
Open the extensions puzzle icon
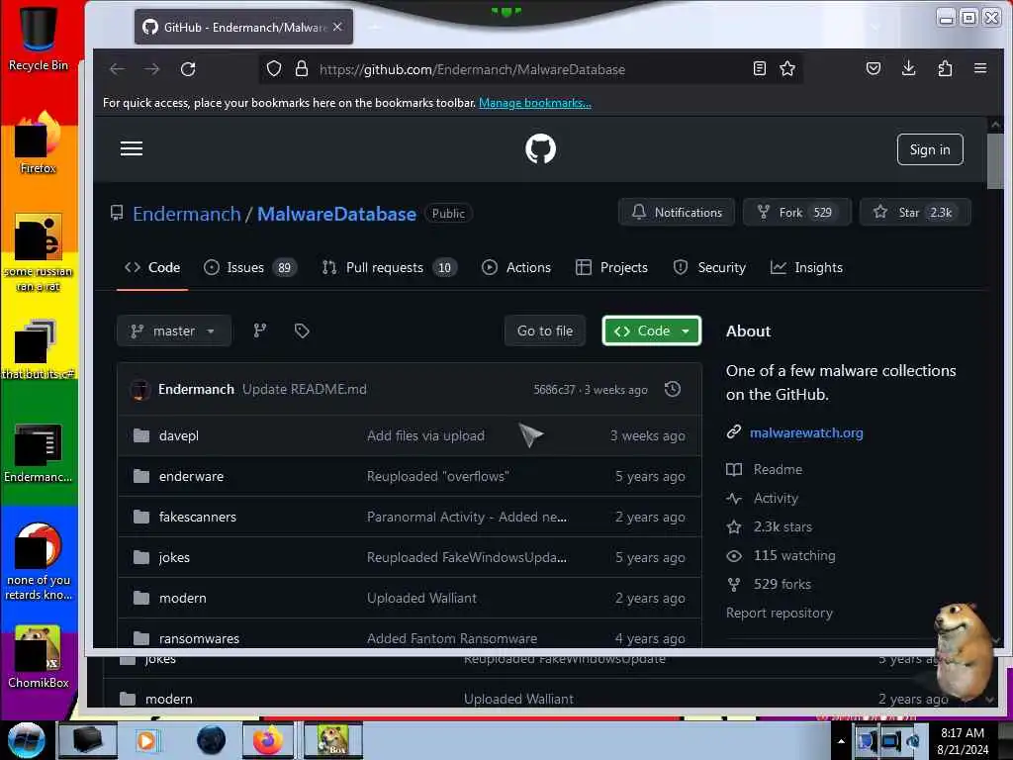point(945,68)
